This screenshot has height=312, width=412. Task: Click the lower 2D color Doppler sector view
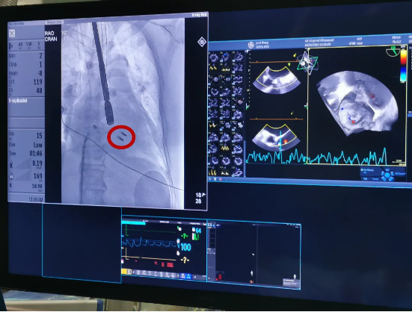point(276,137)
